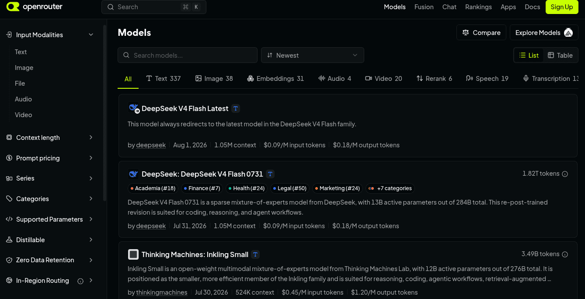This screenshot has width=585, height=299.
Task: Click info icon next to 1.82T tokens
Action: [x=565, y=174]
